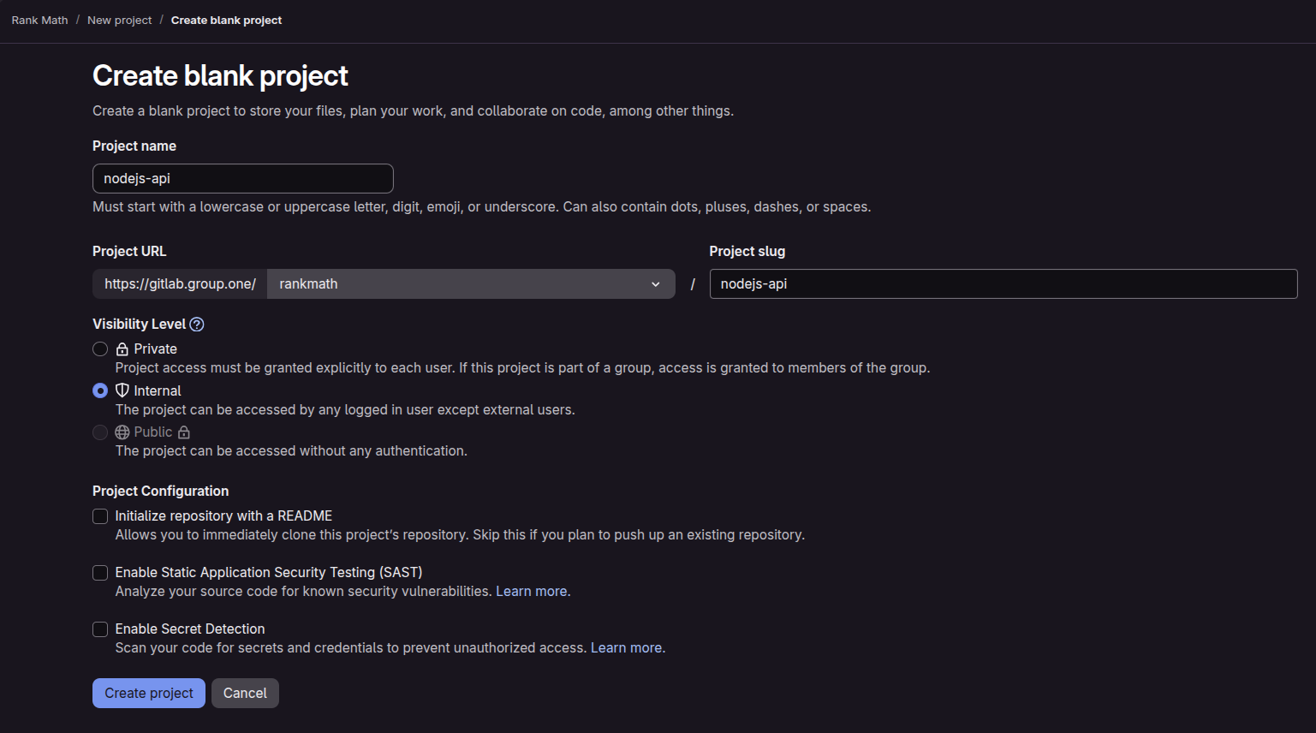Go to Rank Math breadcrumb

(39, 20)
